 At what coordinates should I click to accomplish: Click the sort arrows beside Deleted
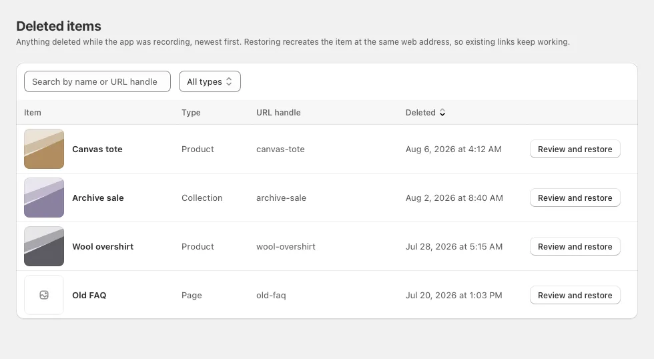pos(442,113)
